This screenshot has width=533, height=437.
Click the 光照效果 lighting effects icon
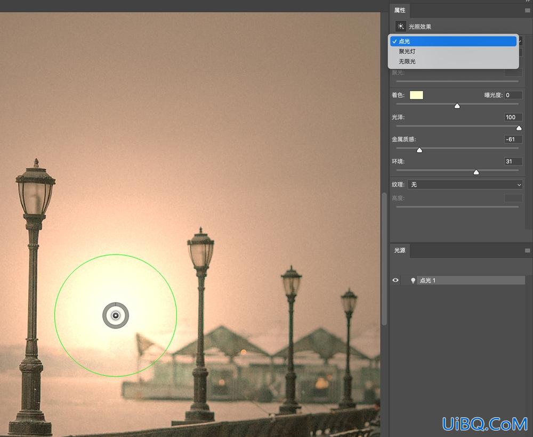(x=401, y=27)
